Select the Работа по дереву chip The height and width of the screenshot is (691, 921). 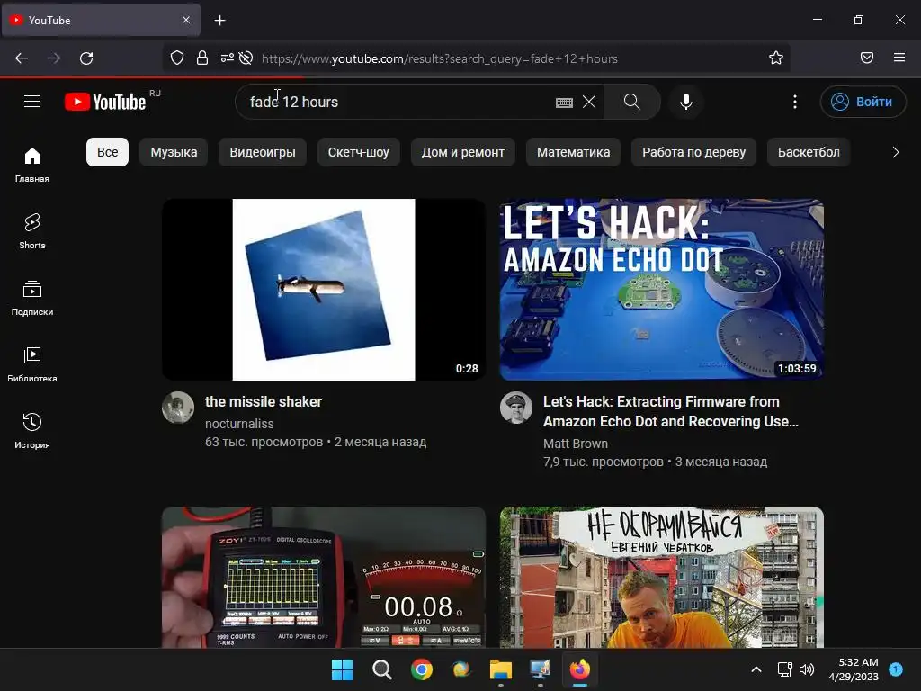click(x=693, y=152)
